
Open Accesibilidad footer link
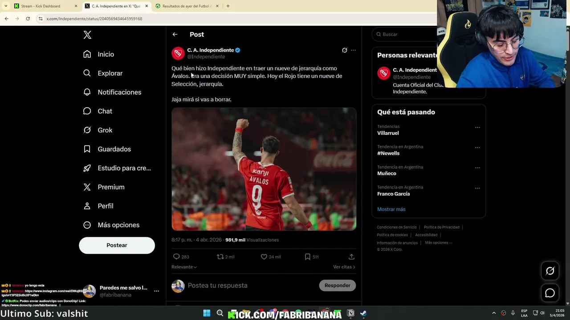coord(426,235)
